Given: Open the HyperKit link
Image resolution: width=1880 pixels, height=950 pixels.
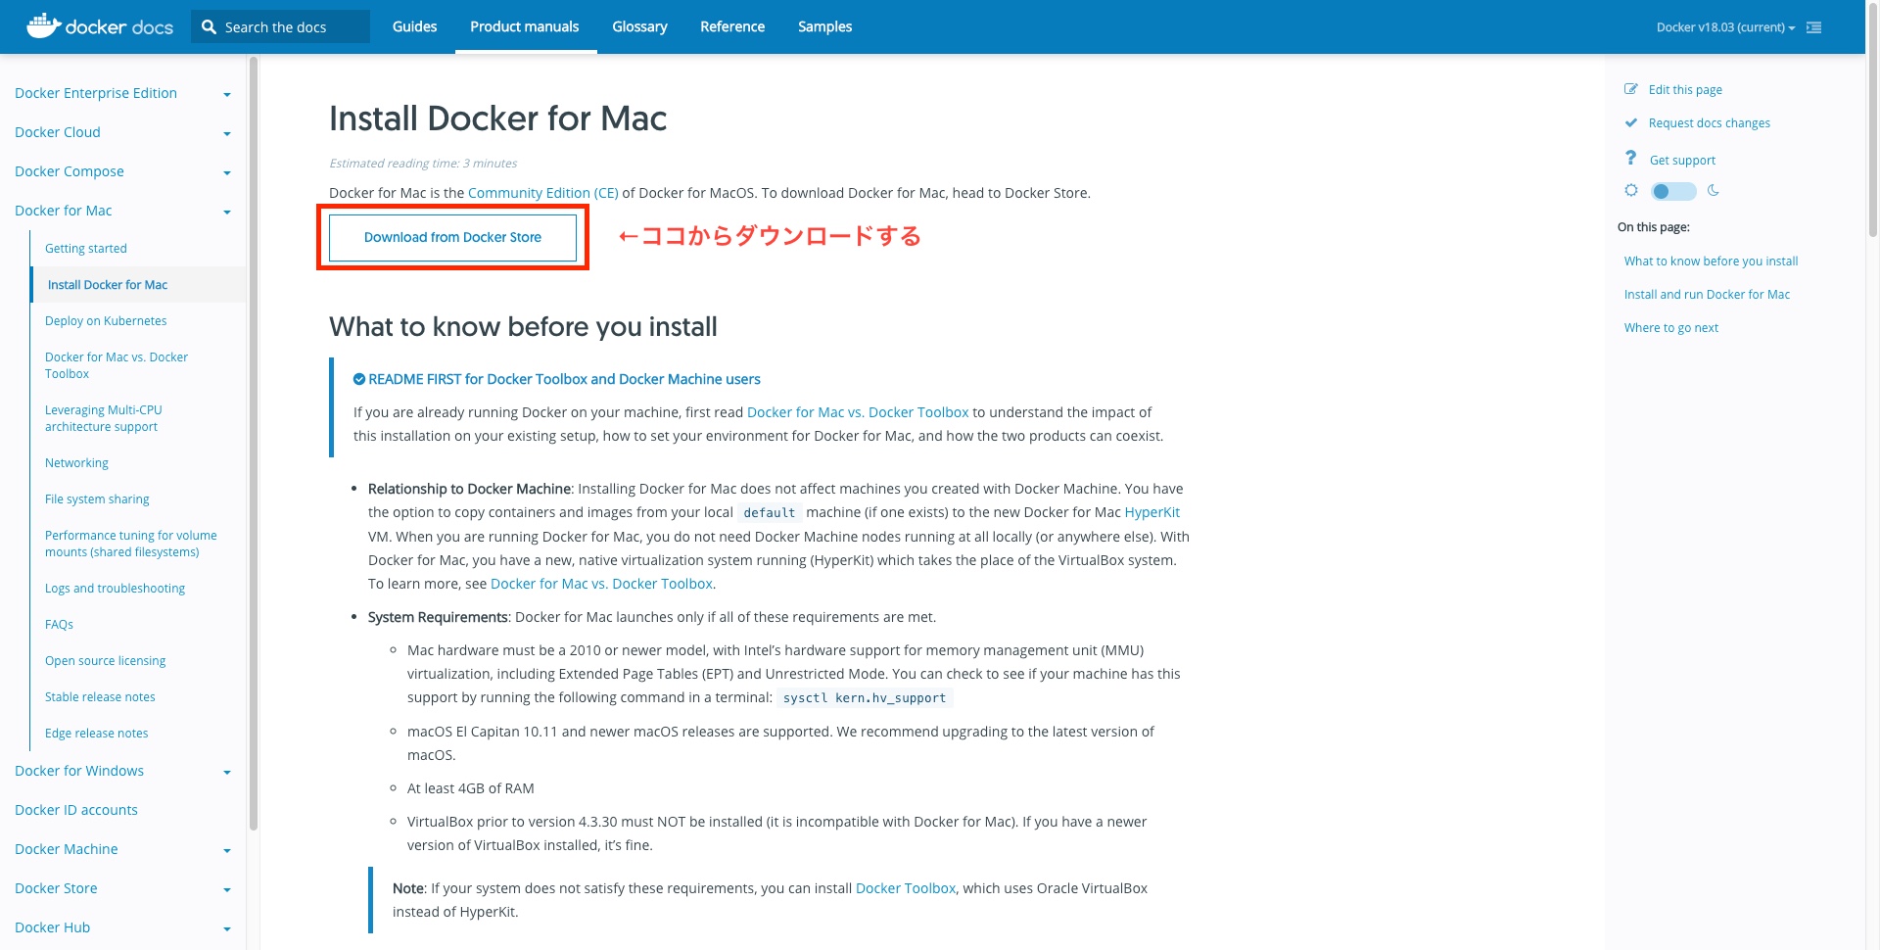Looking at the screenshot, I should [x=1151, y=512].
